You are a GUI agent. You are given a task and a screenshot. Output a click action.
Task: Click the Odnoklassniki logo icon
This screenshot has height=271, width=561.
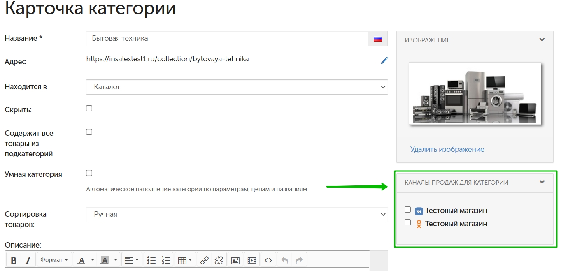(x=419, y=224)
